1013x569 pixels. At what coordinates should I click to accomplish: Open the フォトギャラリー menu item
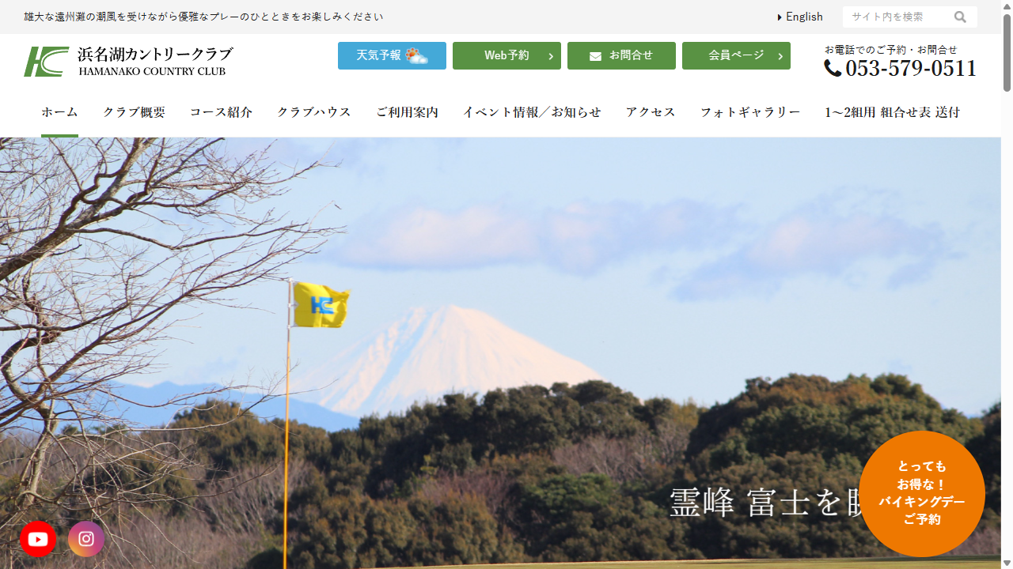pyautogui.click(x=750, y=112)
